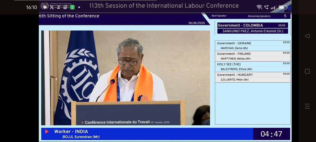Click the Remaining Speakers label
Screen dimensions: 316x142
pos(259,16)
